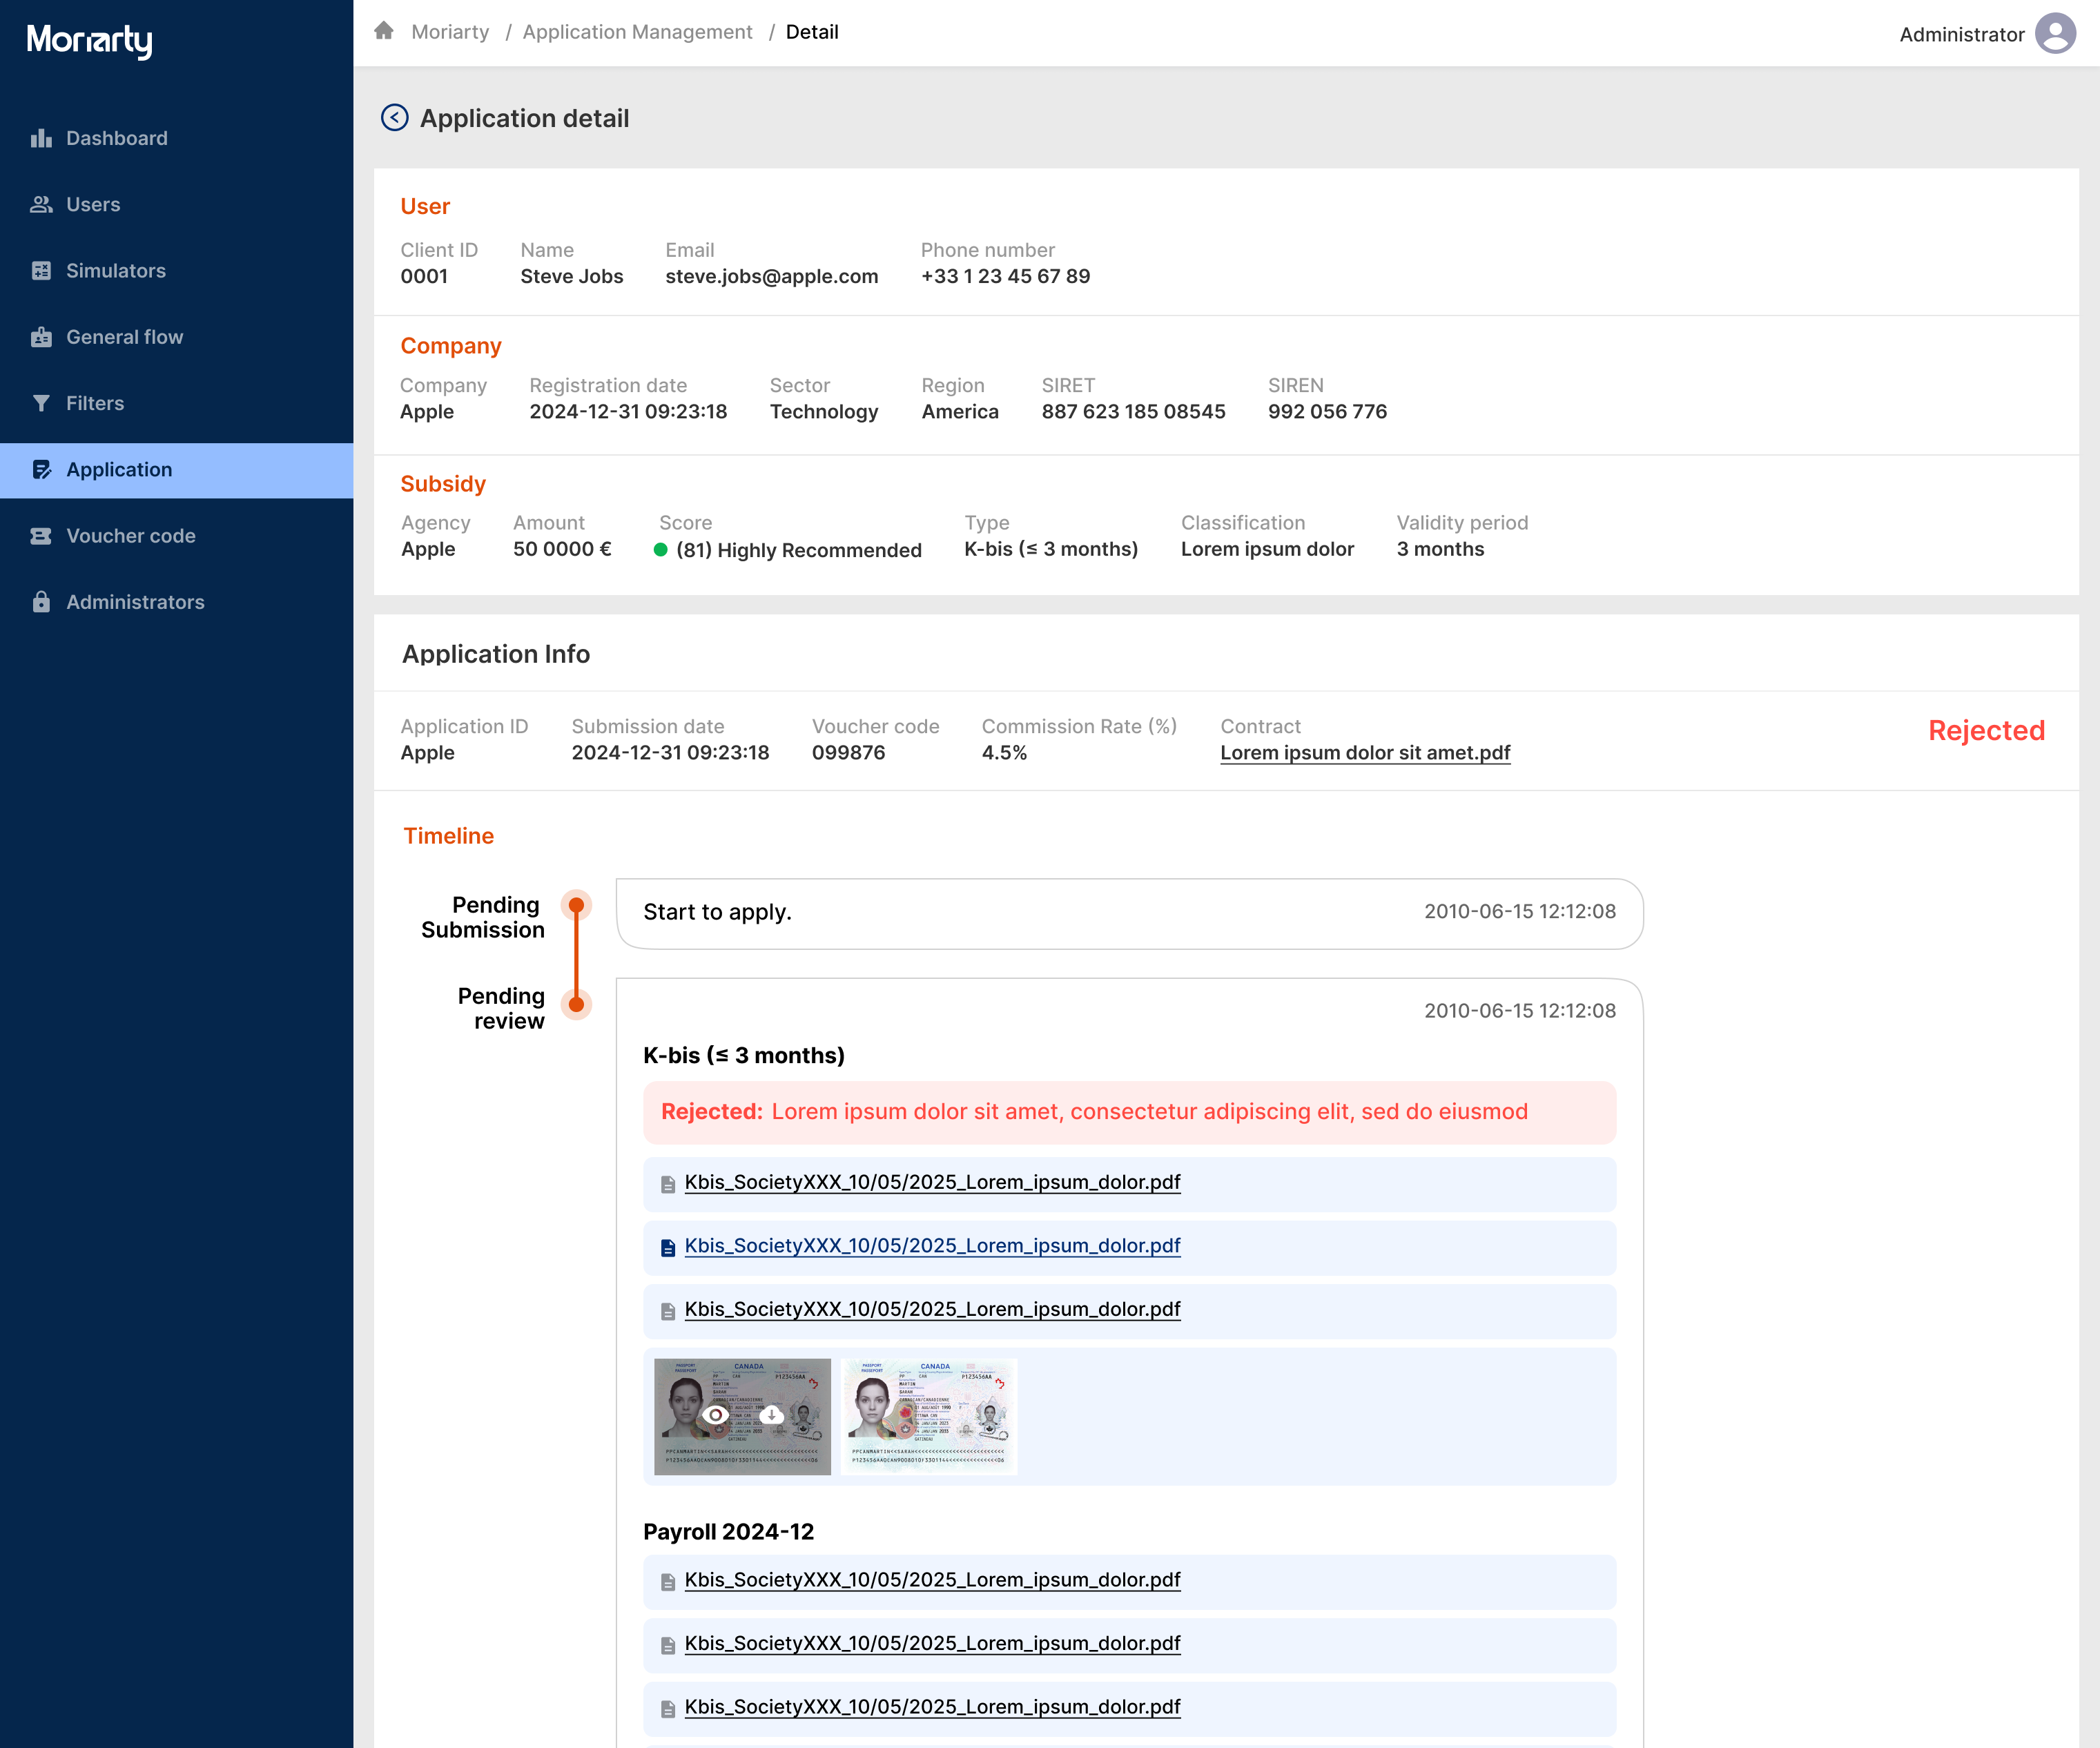Click the home icon in breadcrumb

click(x=384, y=31)
